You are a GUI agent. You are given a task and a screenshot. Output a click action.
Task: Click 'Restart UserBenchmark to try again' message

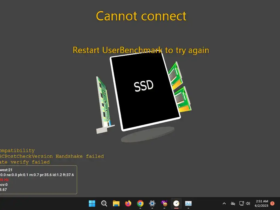coord(141,50)
